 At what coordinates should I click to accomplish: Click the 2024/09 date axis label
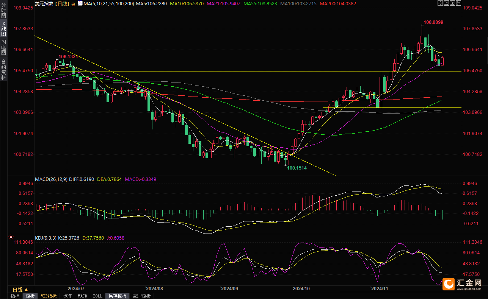coord(229,288)
